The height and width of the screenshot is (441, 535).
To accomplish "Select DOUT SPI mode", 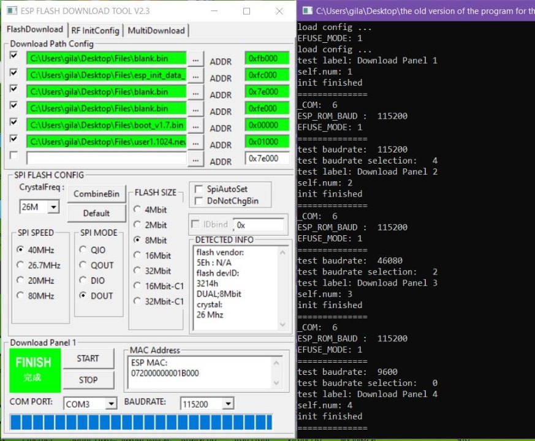I will 96,296.
